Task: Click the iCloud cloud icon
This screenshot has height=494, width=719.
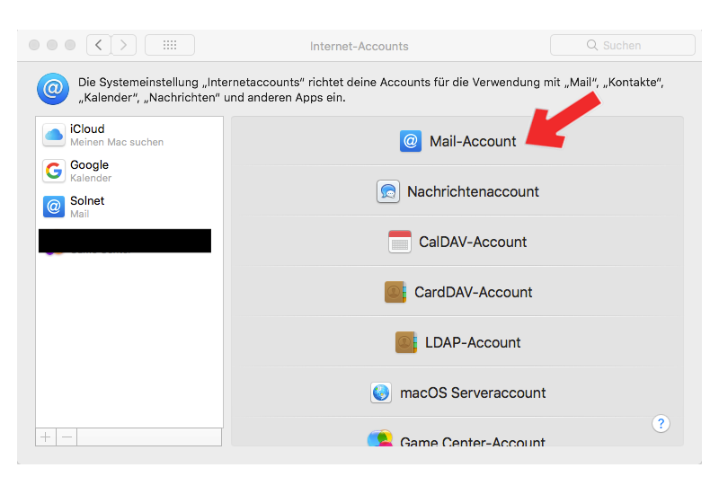Action: pyautogui.click(x=54, y=136)
